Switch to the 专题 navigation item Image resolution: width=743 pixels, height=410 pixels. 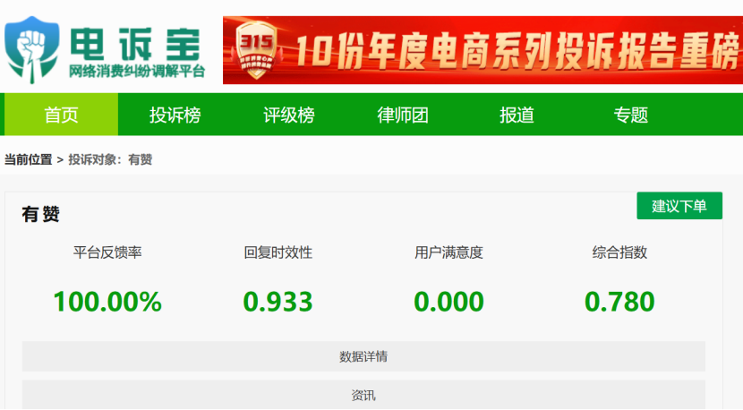click(630, 115)
